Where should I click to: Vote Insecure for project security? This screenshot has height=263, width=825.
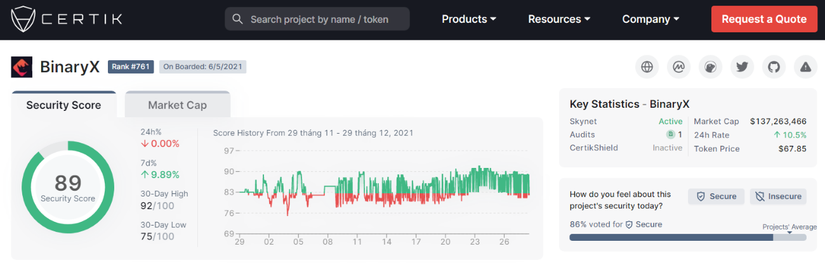pyautogui.click(x=778, y=196)
